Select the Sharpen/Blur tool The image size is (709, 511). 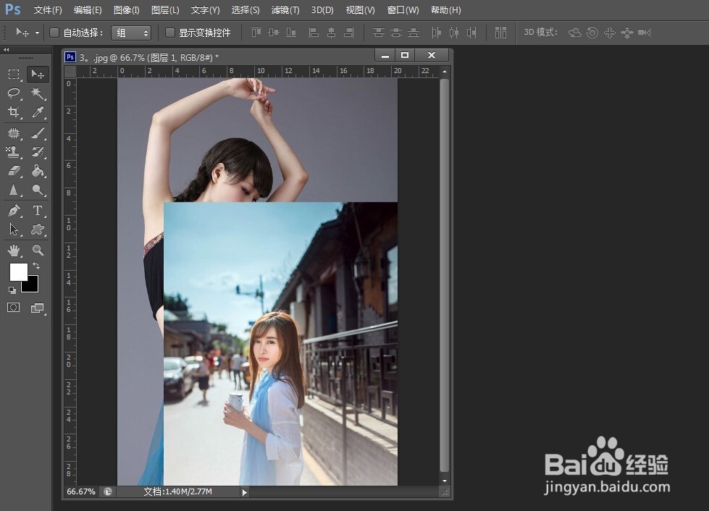[x=14, y=190]
